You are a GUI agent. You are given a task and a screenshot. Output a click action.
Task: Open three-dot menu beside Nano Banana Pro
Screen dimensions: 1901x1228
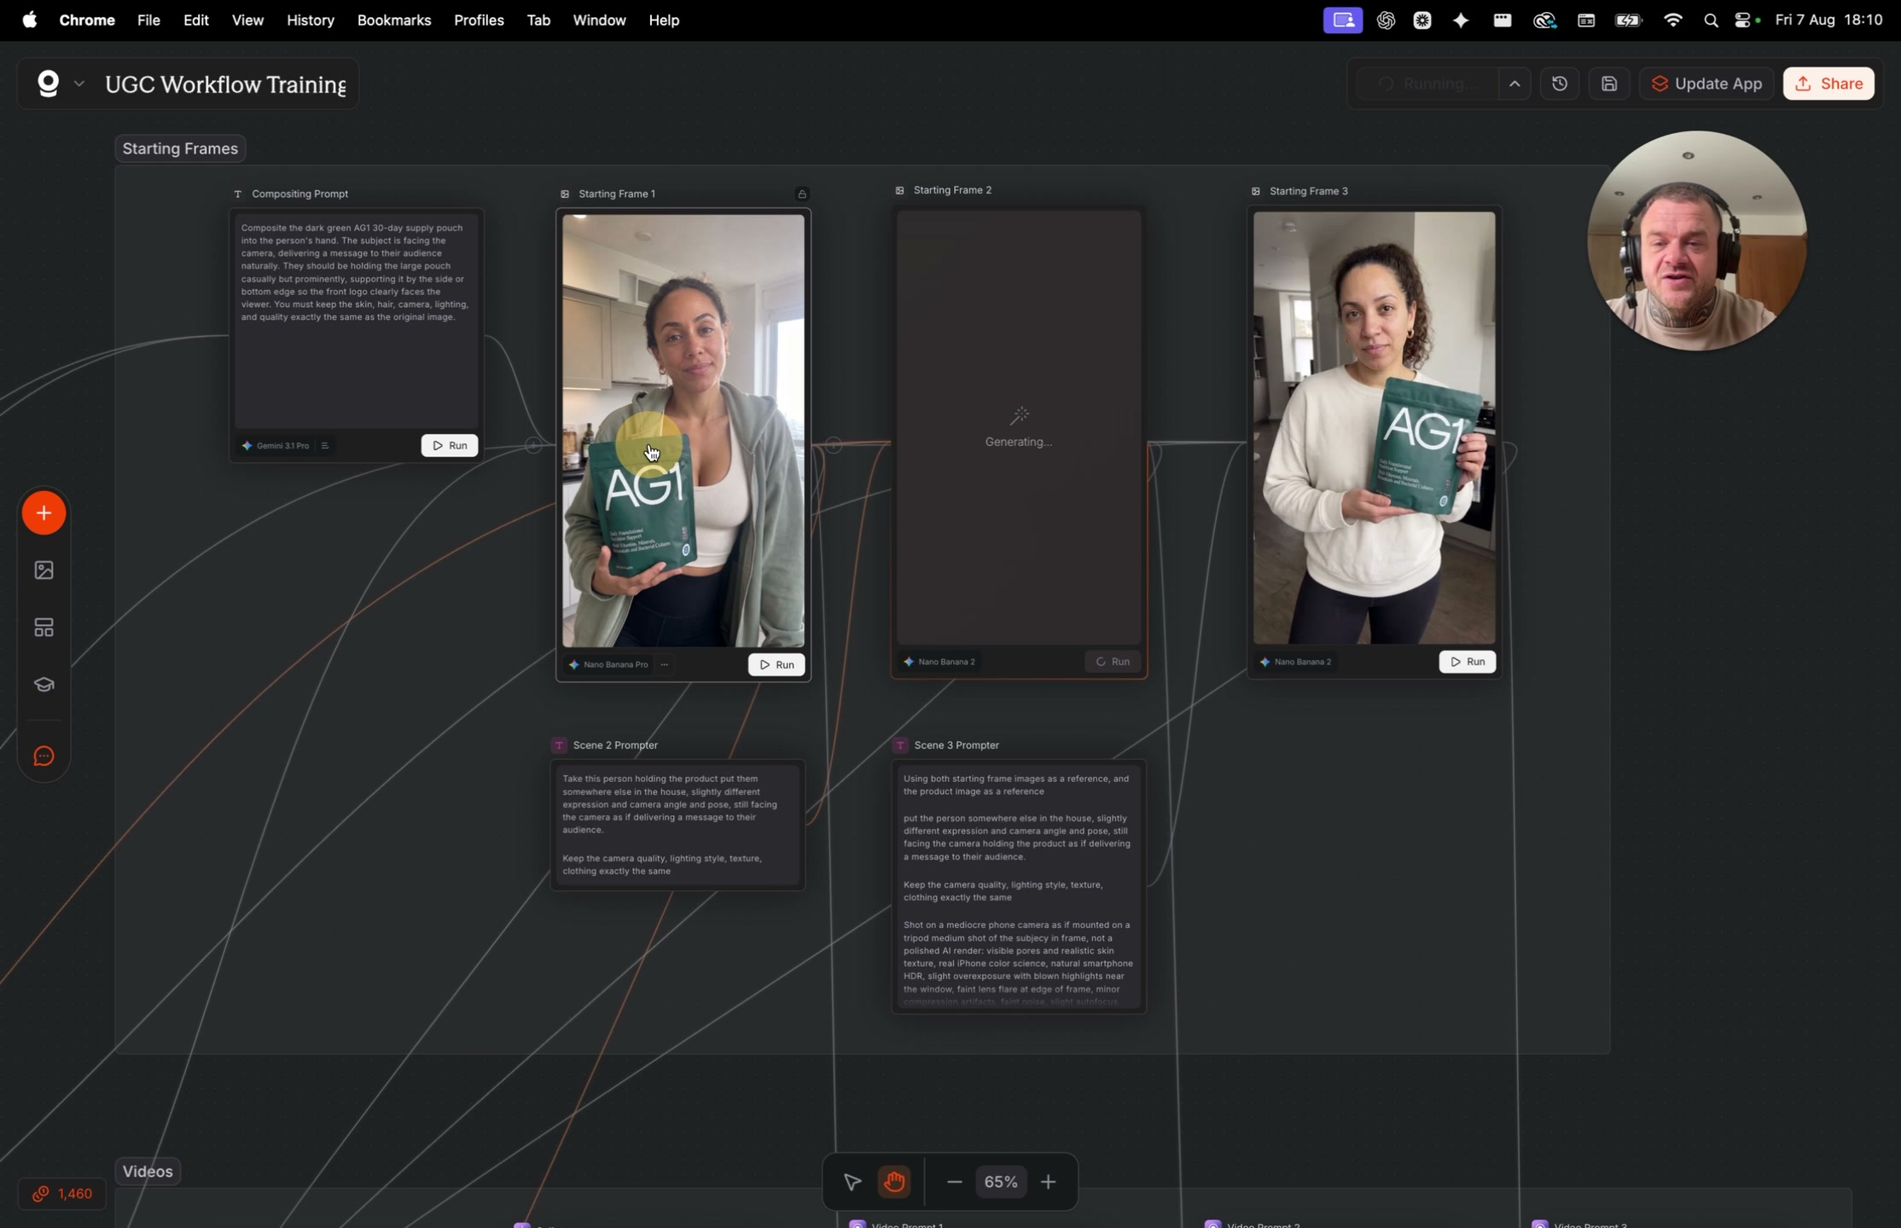pos(664,664)
